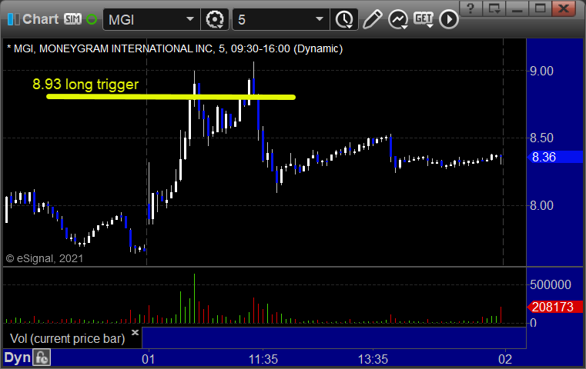This screenshot has height=369, width=586.
Task: Click the 8.00 price axis label
Action: point(541,205)
